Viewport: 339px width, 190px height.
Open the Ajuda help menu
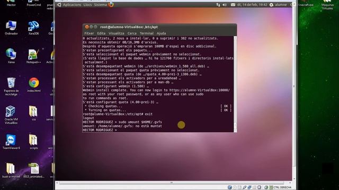[161, 33]
